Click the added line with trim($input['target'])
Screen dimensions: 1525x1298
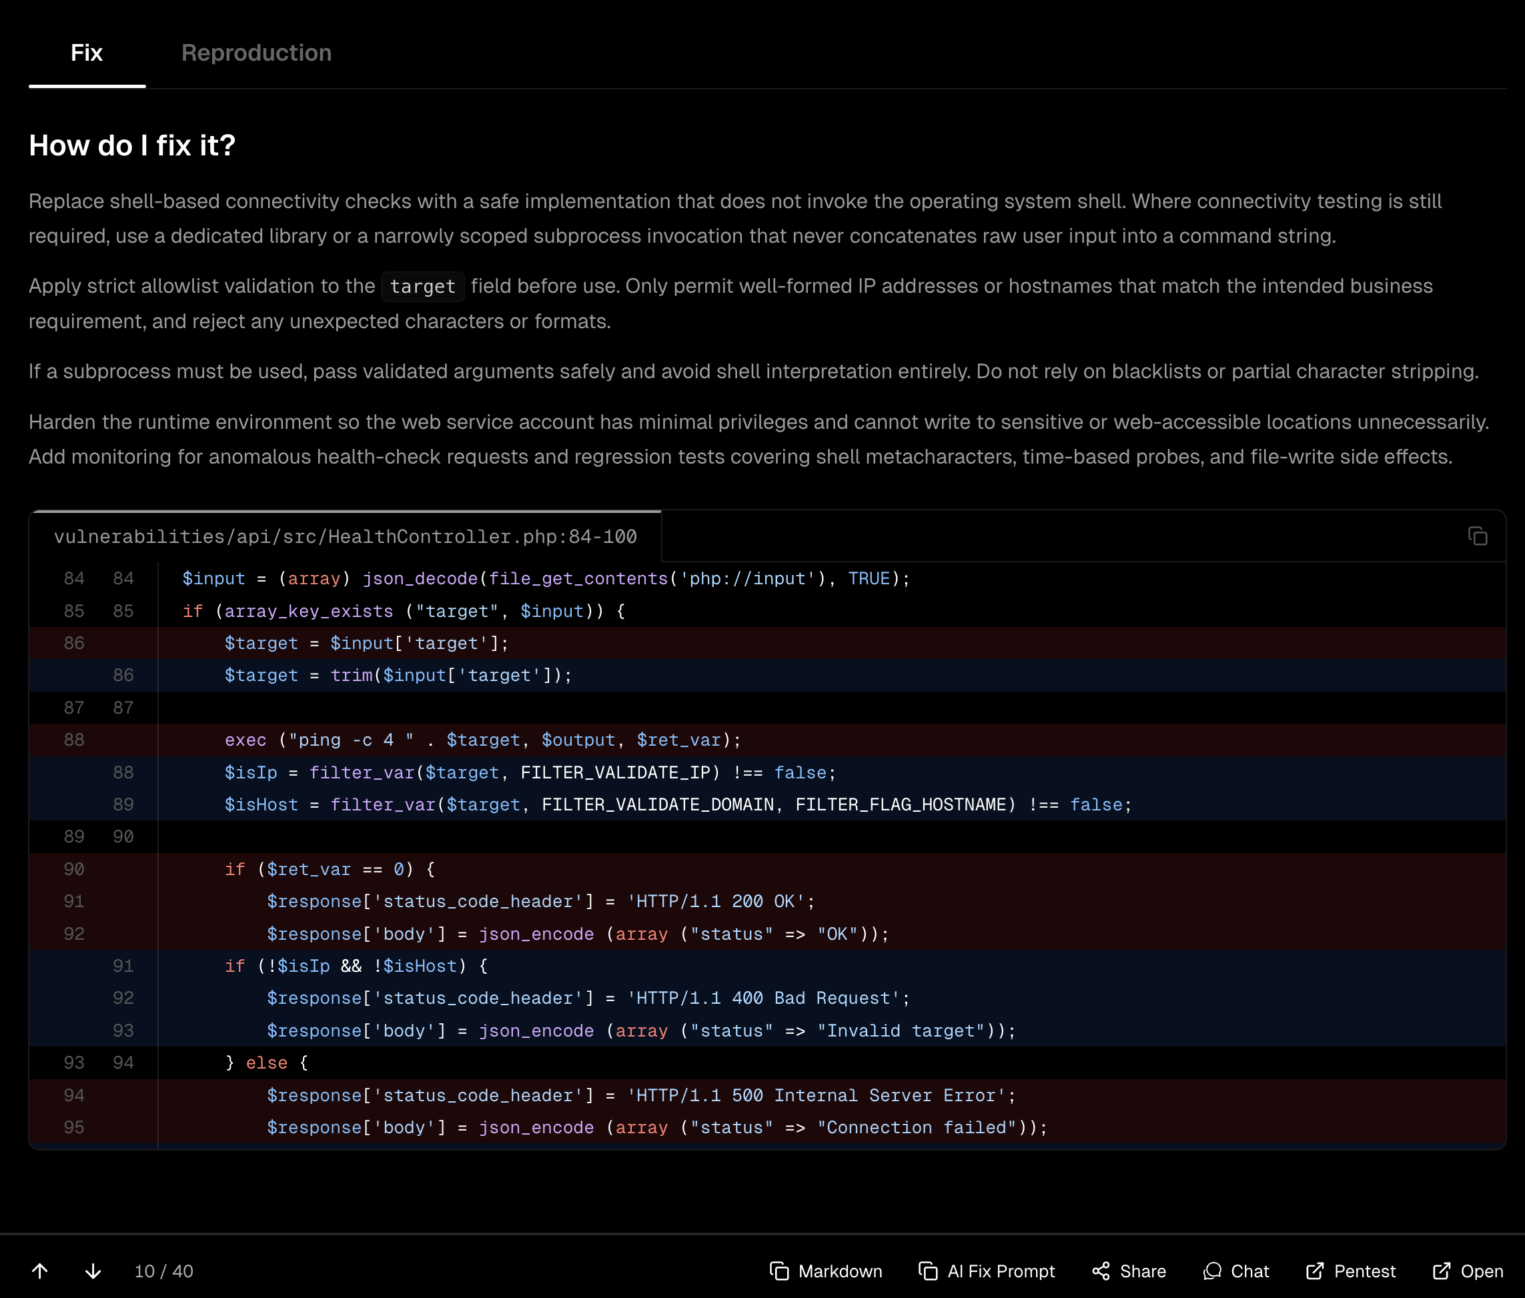(768, 676)
